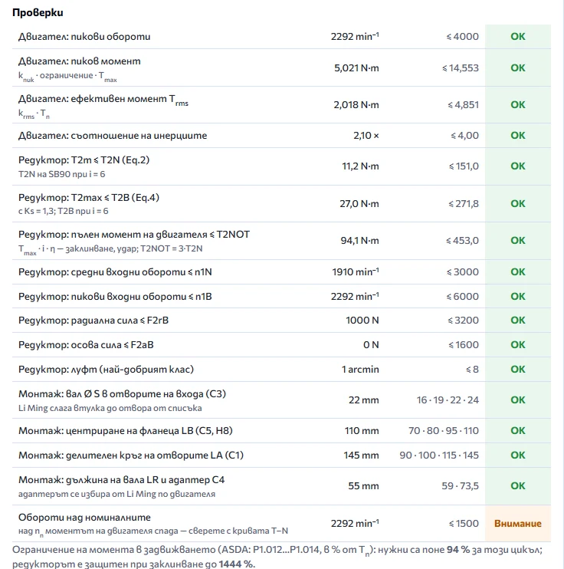This screenshot has height=569, width=564.
Task: Select 'Монтаж: вал Ø S' row label
Action: click(x=123, y=393)
